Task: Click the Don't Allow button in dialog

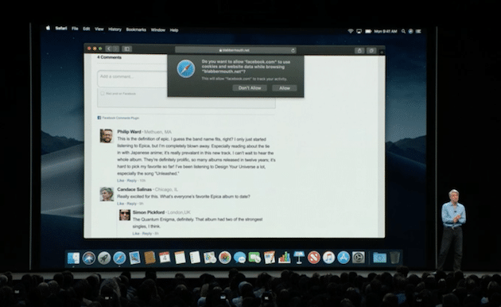Action: pyautogui.click(x=250, y=87)
